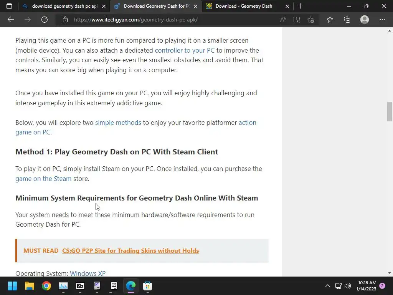The width and height of the screenshot is (393, 295).
Task: View site information lock icon
Action: (x=65, y=20)
